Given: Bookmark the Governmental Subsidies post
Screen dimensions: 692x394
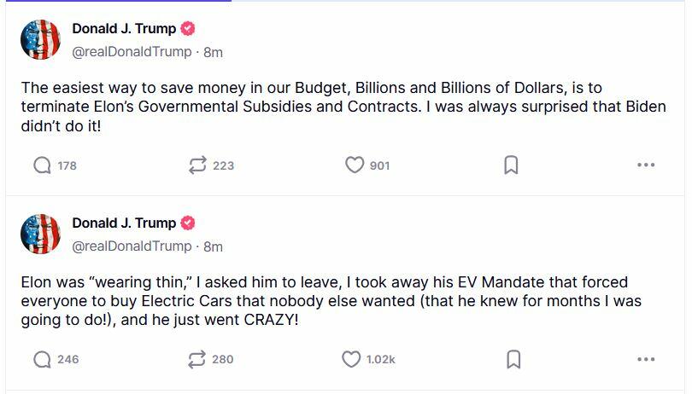Looking at the screenshot, I should (511, 165).
